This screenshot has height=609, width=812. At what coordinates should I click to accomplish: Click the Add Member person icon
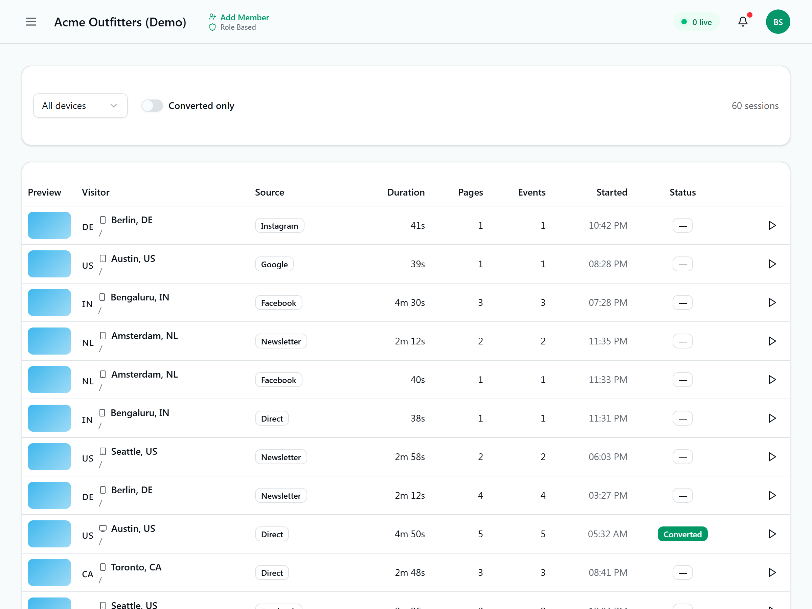(x=212, y=17)
